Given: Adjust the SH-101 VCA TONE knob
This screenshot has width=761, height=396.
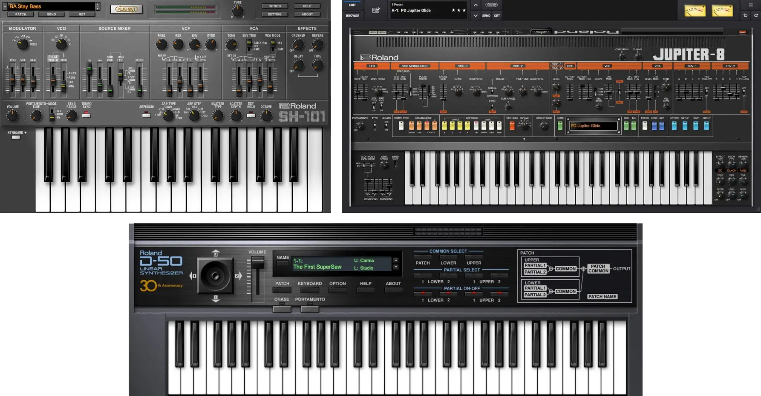Looking at the screenshot, I should click(231, 44).
